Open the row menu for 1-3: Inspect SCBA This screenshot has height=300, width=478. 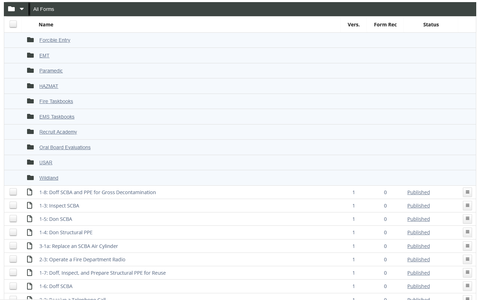click(467, 205)
